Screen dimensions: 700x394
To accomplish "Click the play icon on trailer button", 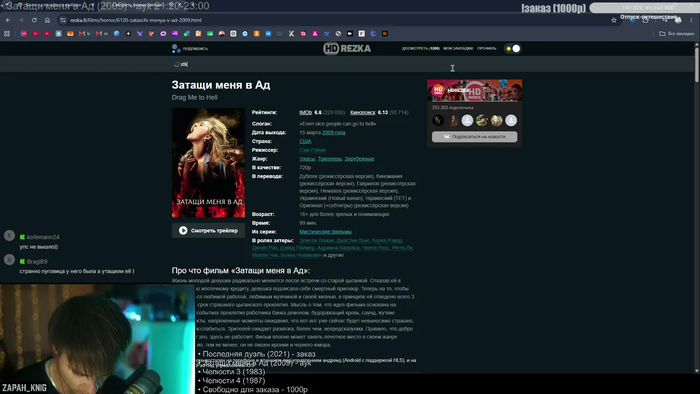I will (x=183, y=231).
